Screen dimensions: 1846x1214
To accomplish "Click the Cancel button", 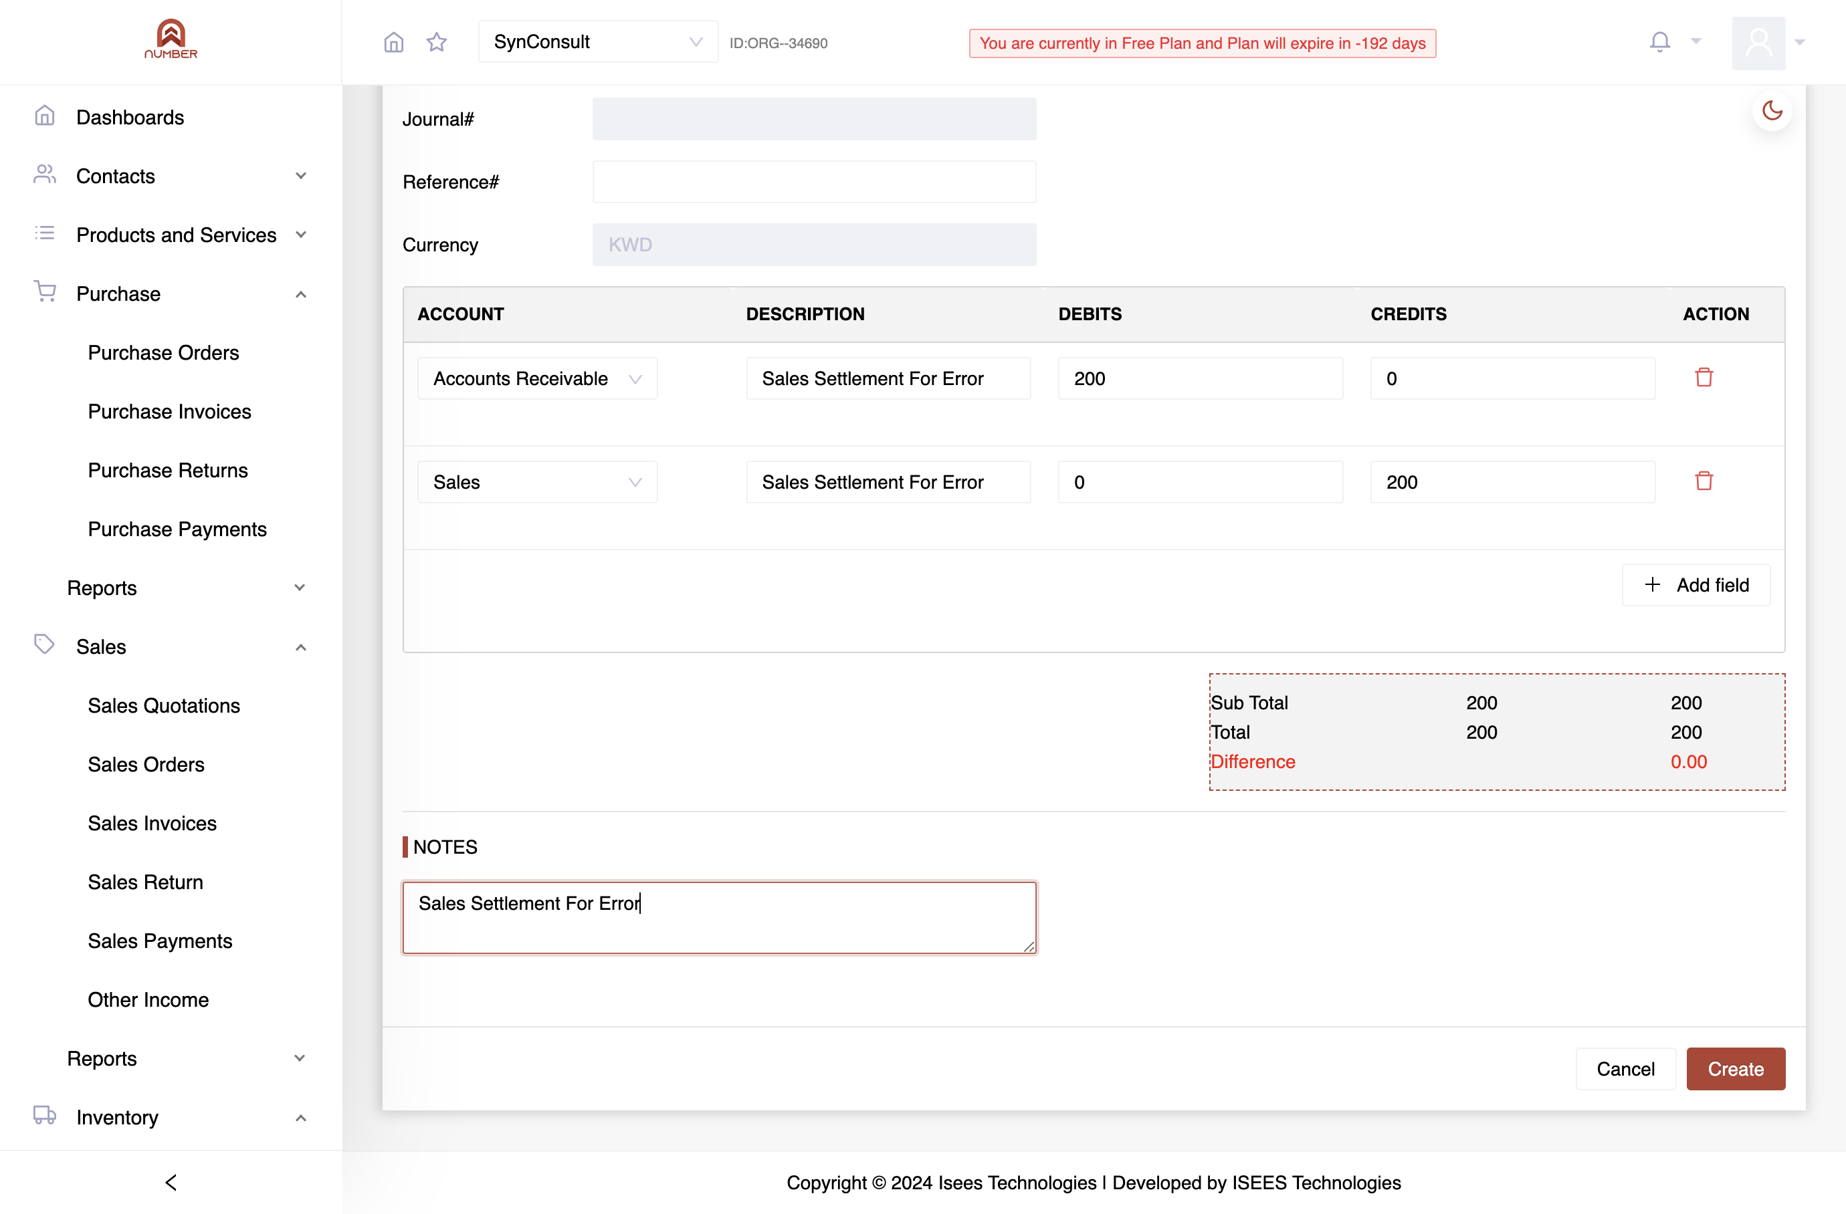I will 1626,1069.
